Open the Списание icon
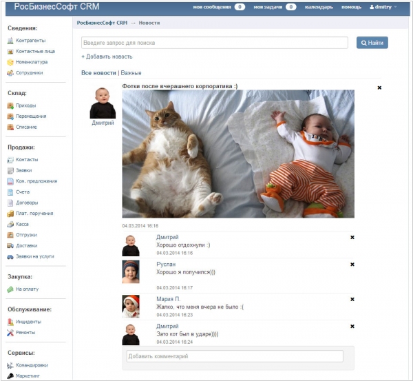 pos(10,127)
